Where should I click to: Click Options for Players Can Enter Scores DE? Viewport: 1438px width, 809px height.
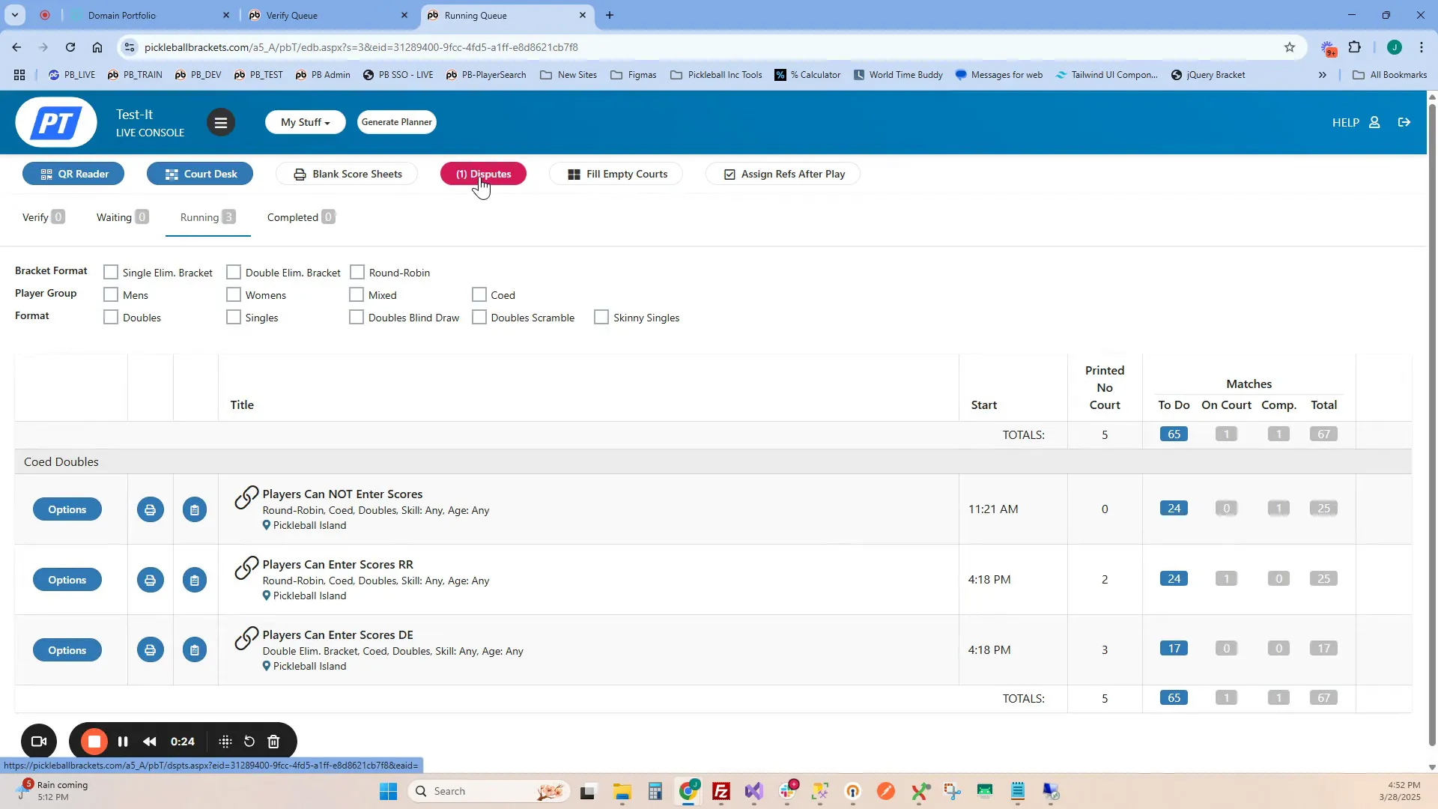click(67, 650)
